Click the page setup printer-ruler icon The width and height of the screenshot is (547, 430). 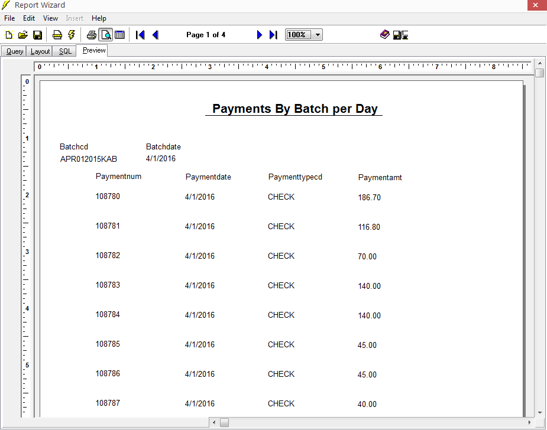tap(57, 35)
